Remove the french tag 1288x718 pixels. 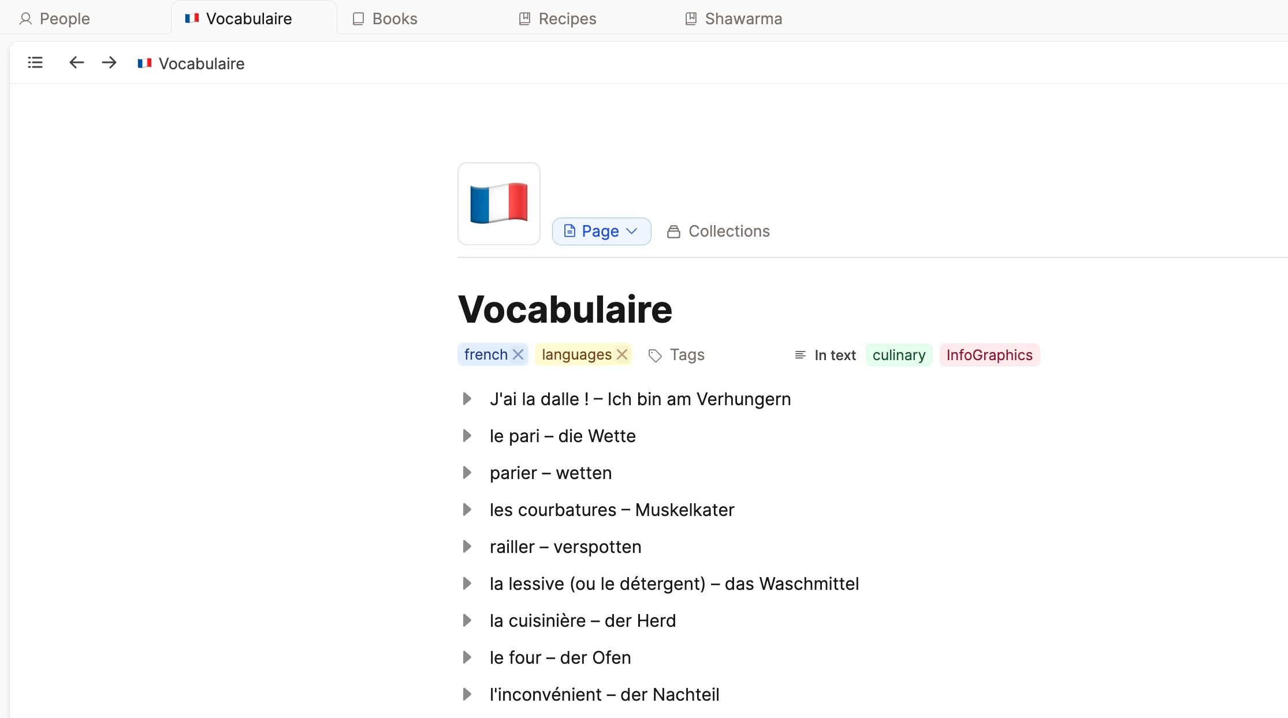(518, 354)
